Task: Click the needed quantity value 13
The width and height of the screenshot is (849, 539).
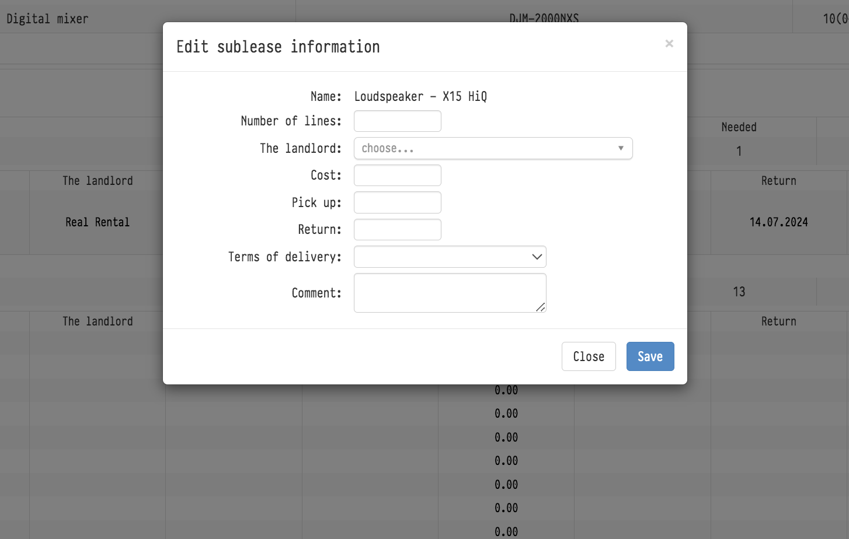Action: 739,292
